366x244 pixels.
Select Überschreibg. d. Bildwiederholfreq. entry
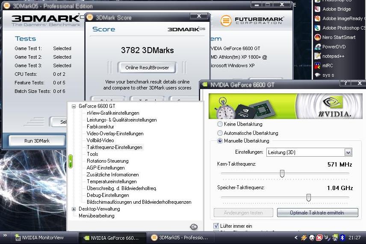tap(121, 188)
